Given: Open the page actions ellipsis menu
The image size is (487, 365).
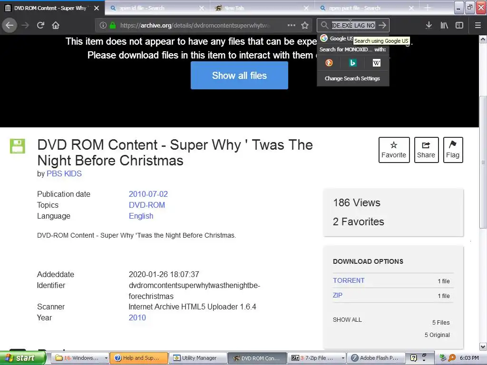Looking at the screenshot, I should (292, 25).
